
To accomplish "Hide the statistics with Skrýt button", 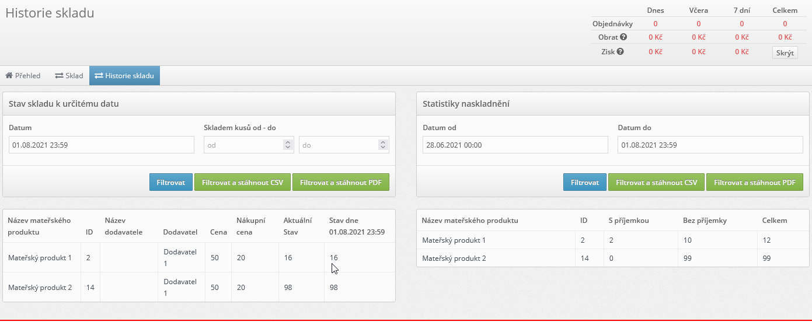I will (785, 53).
